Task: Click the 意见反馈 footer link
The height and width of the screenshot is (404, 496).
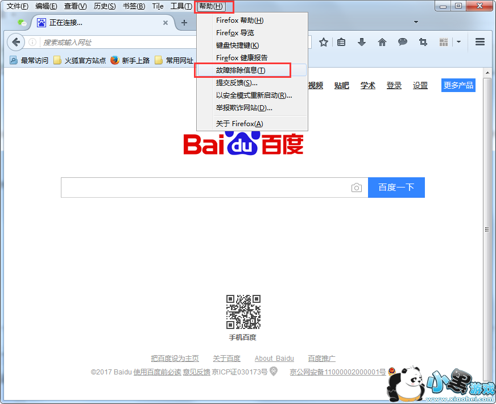Action: pos(196,372)
